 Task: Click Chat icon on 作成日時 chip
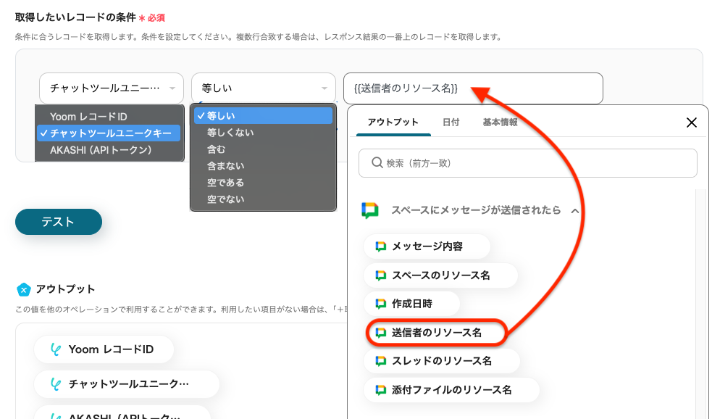380,304
